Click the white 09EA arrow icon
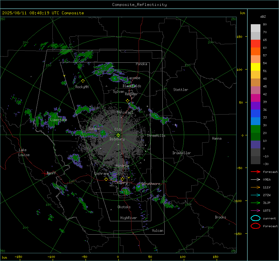The height and width of the screenshot is (261, 279). point(255,179)
